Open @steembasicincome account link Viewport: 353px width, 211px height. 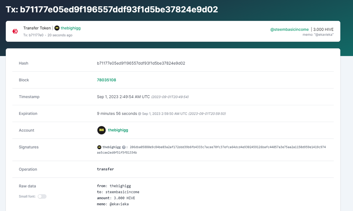290,29
